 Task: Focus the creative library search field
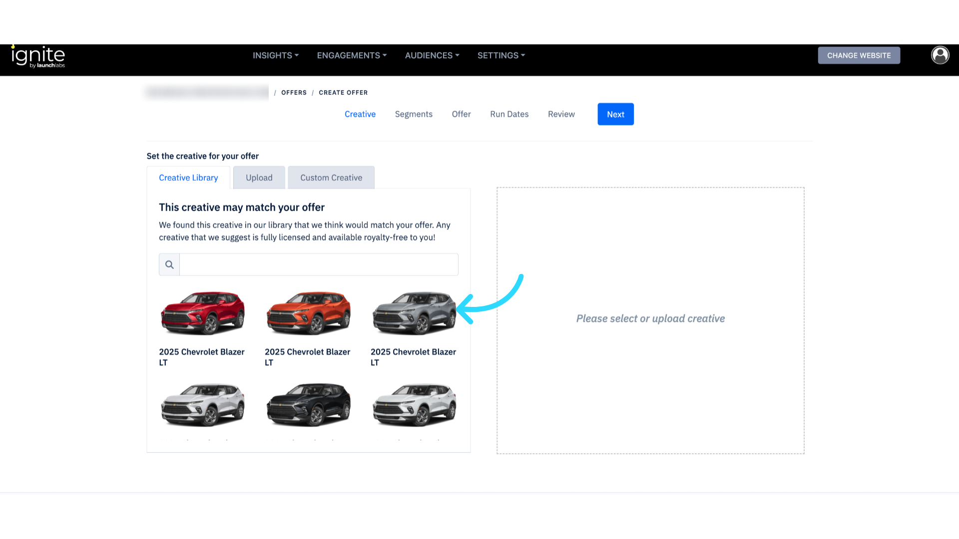pos(319,265)
